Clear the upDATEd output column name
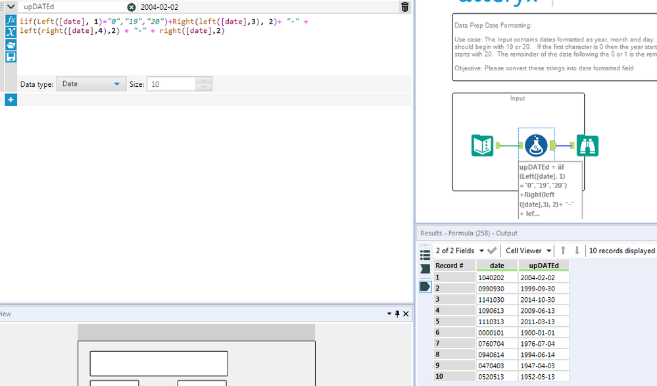Image resolution: width=657 pixels, height=386 pixels. click(x=132, y=7)
